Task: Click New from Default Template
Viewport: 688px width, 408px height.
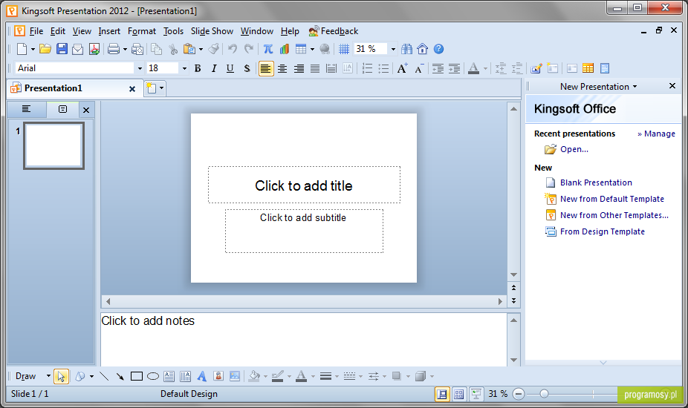Action: [x=612, y=199]
